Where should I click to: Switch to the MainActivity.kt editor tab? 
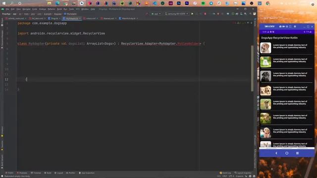coord(128,18)
